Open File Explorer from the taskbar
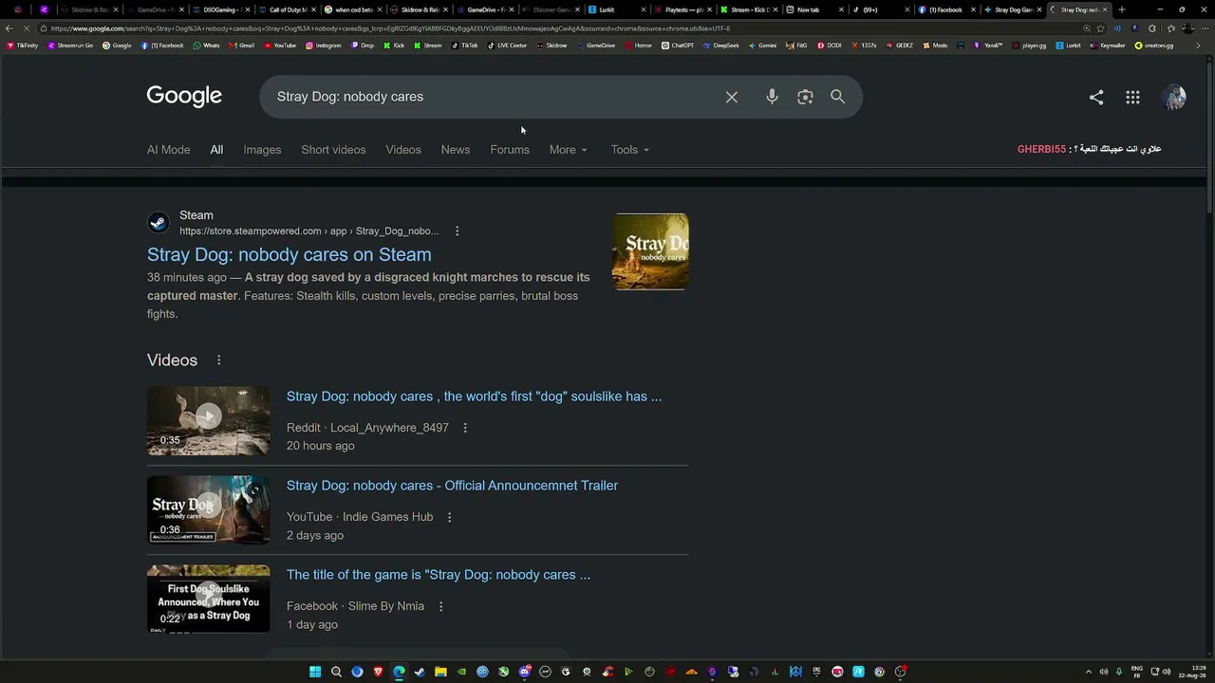The image size is (1215, 683). (440, 672)
